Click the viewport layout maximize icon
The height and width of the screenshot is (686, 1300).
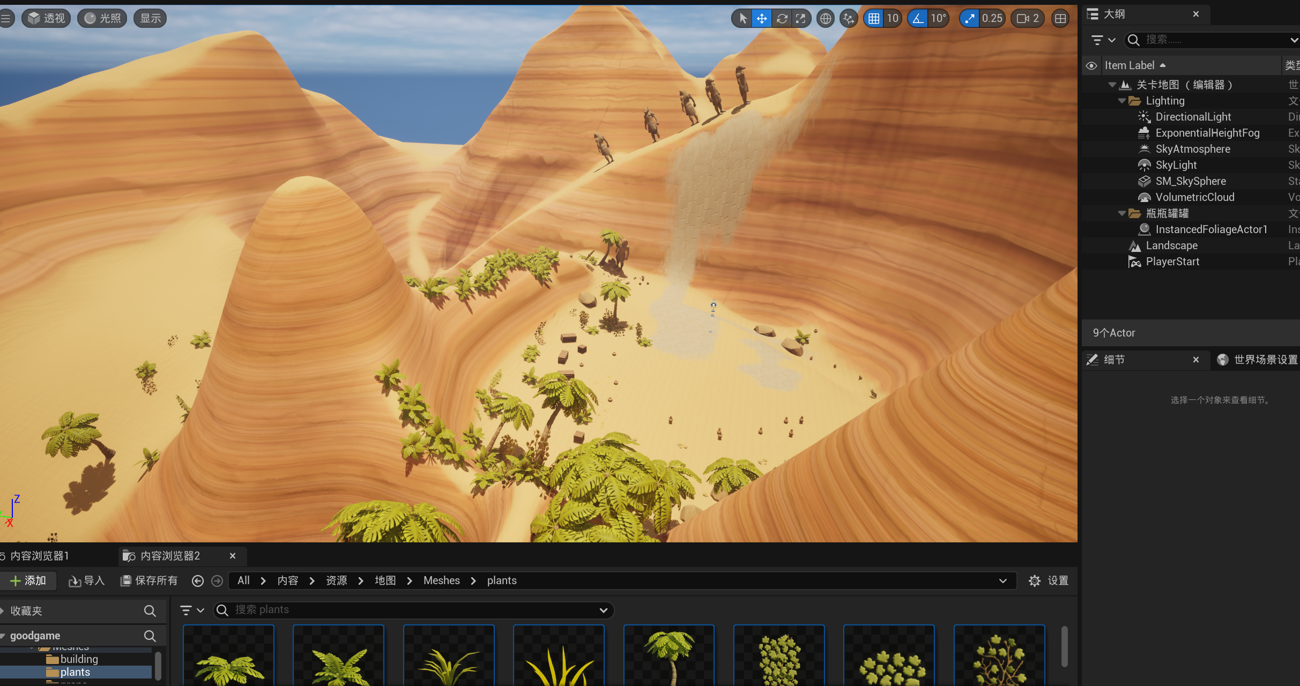1060,19
